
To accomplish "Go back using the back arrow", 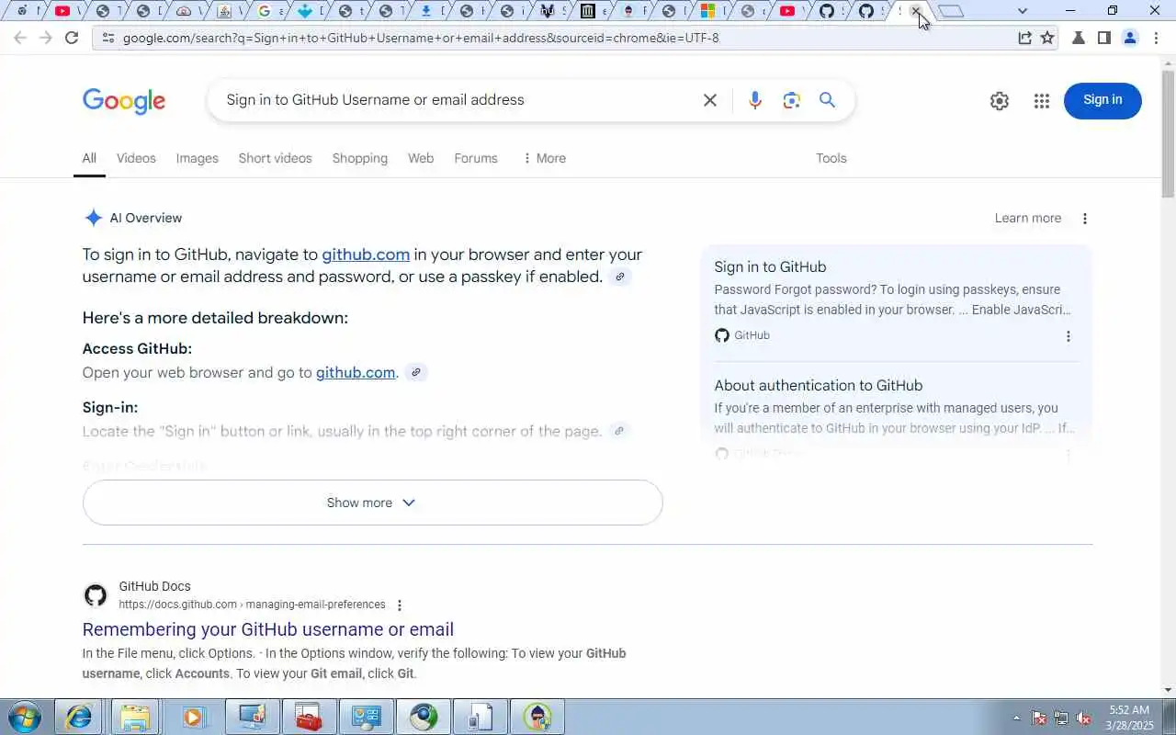I will click(x=20, y=38).
